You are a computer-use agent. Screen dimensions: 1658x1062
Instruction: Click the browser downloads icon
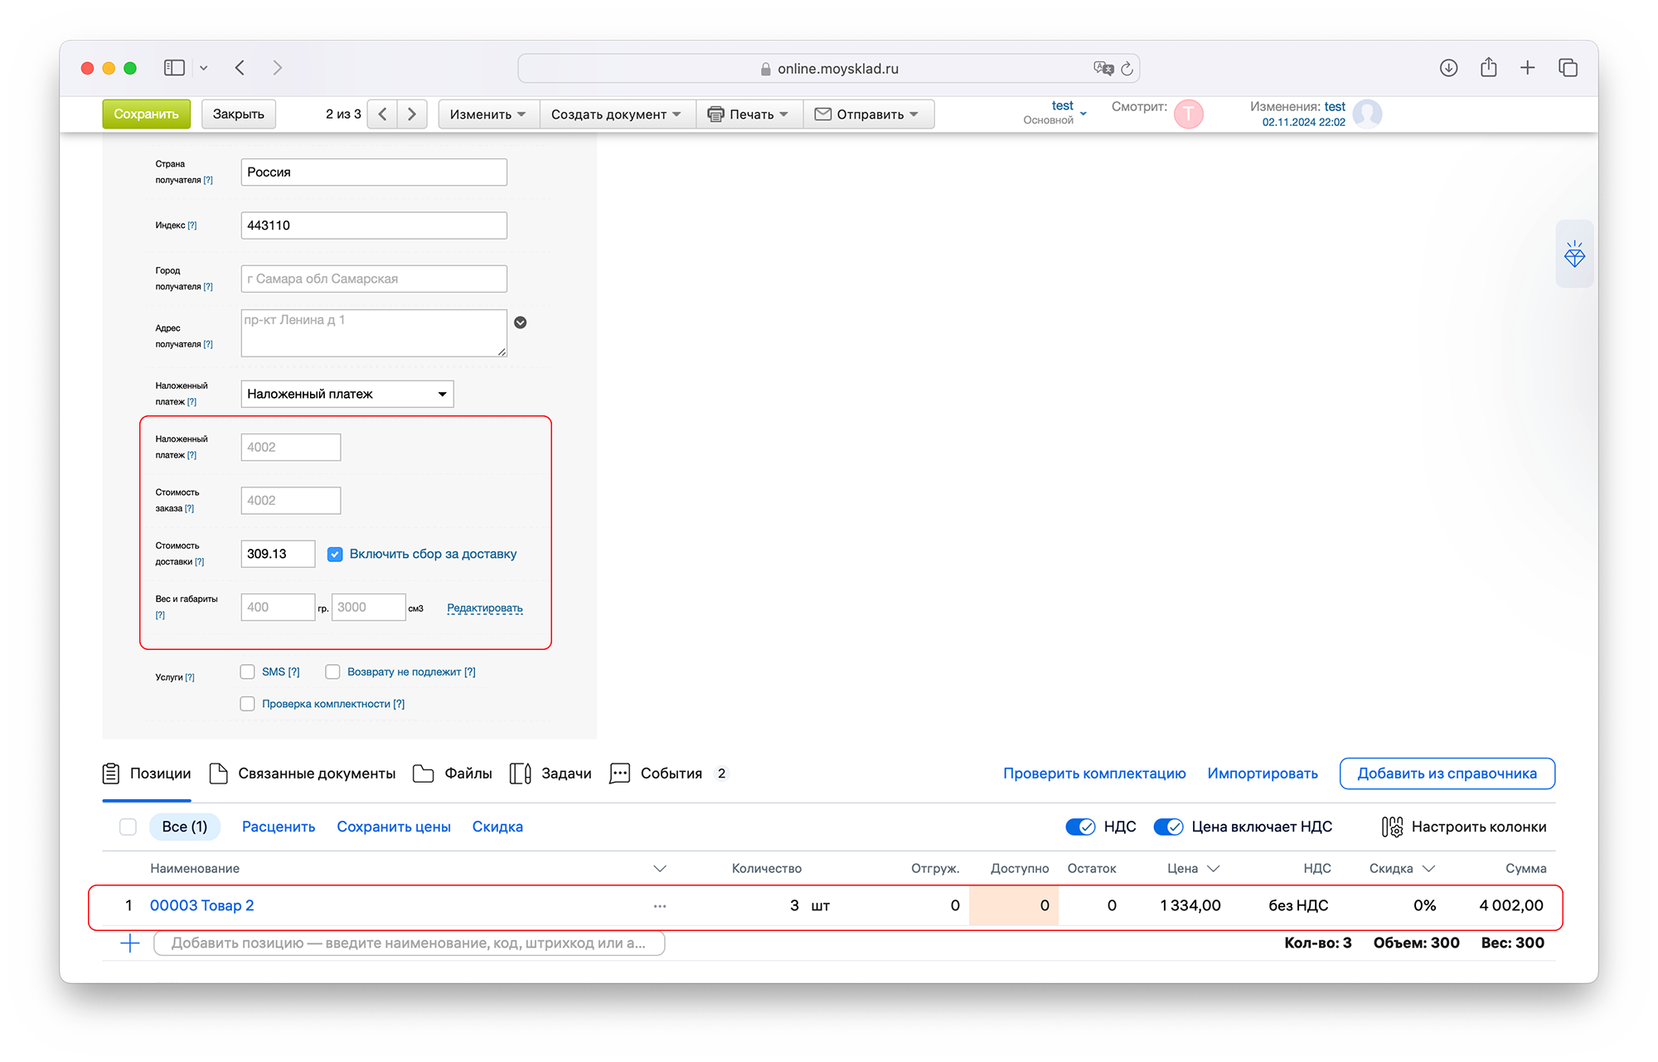point(1448,68)
